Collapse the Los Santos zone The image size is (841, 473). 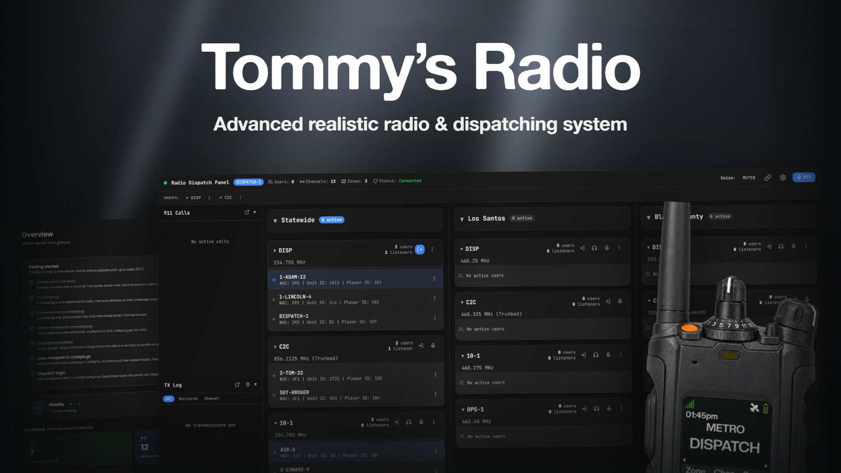462,219
